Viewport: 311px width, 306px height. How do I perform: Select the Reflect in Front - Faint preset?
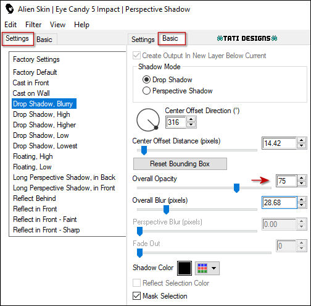(x=45, y=219)
